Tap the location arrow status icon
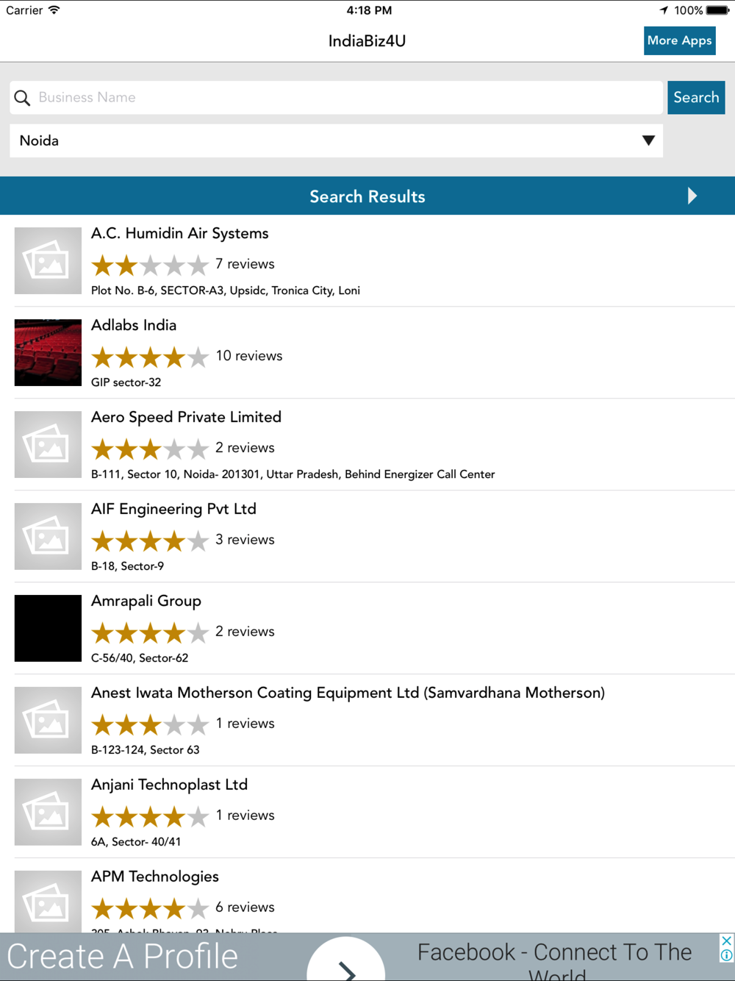 [x=664, y=10]
